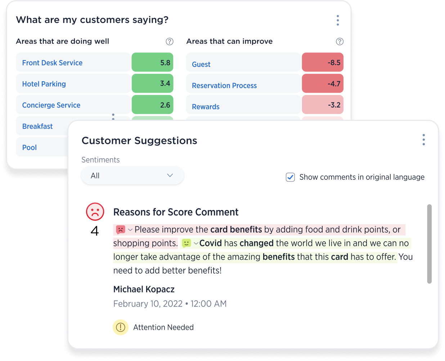The image size is (445, 361).
Task: Select the Guest improvement area
Action: pos(201,64)
